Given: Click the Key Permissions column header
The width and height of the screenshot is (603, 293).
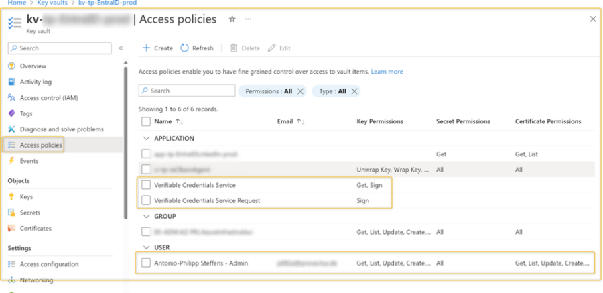Looking at the screenshot, I should coord(380,121).
